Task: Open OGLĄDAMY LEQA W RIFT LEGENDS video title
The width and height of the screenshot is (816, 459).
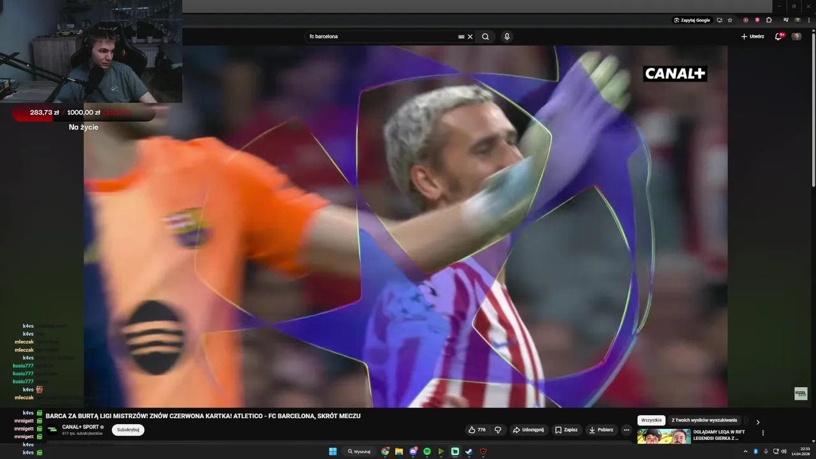Action: [718, 435]
